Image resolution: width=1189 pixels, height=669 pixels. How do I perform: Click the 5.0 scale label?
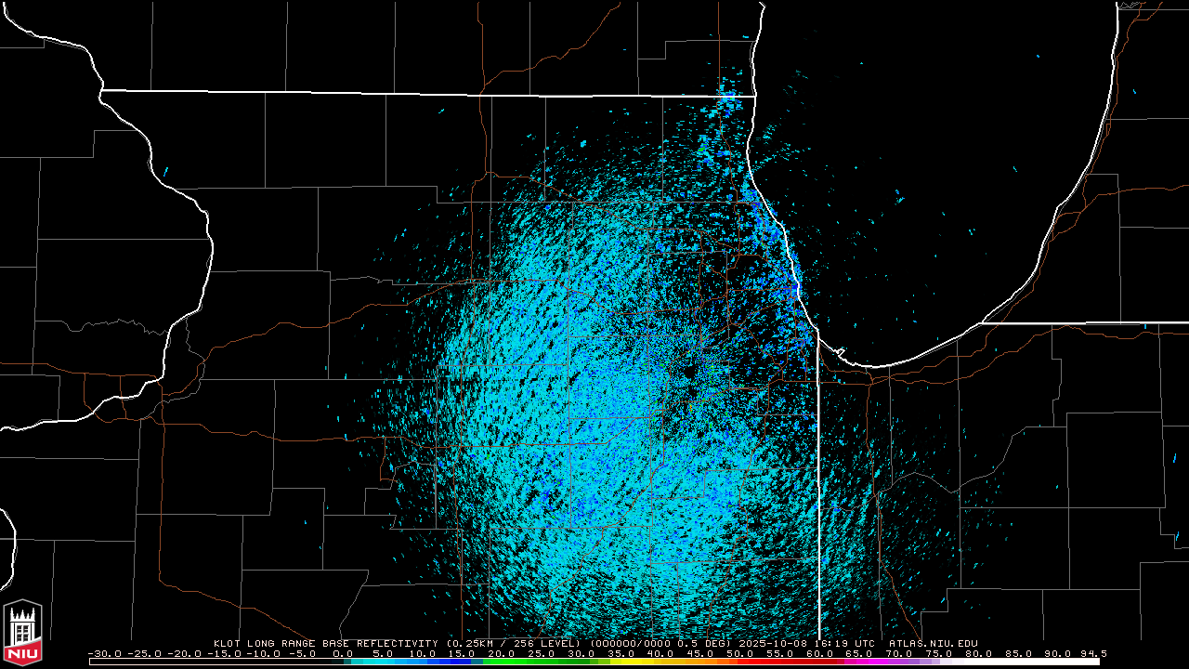click(384, 653)
